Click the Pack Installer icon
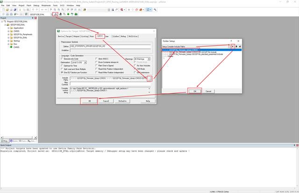This screenshot has width=299, height=193. pyautogui.click(x=76, y=14)
